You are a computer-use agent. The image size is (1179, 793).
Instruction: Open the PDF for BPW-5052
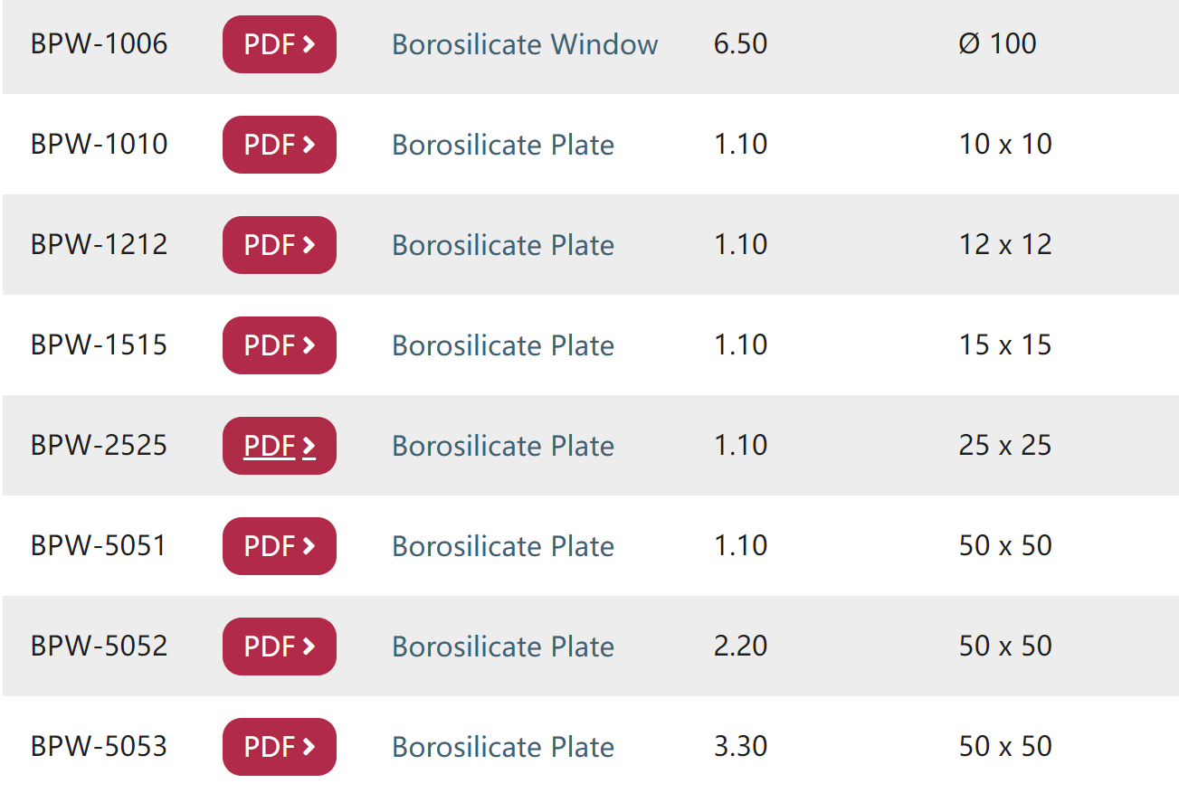coord(280,647)
